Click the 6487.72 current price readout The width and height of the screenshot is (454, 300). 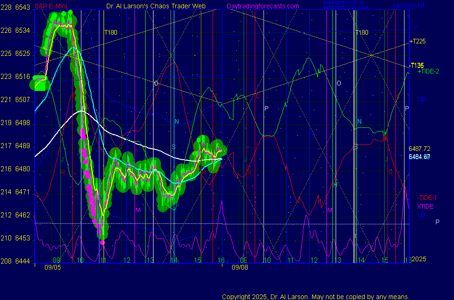420,149
